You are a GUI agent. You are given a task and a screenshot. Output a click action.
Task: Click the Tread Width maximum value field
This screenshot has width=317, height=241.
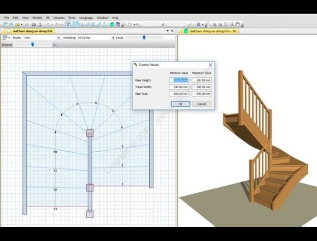(x=202, y=87)
